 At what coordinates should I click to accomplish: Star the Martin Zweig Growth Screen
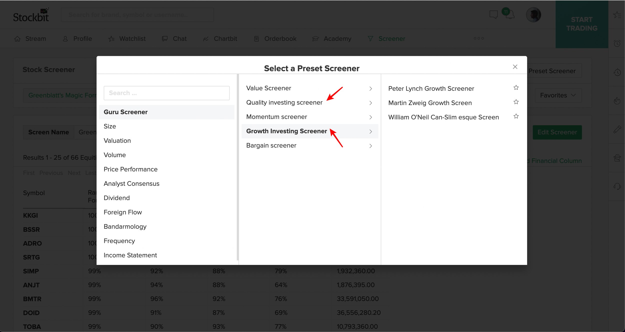tap(516, 102)
